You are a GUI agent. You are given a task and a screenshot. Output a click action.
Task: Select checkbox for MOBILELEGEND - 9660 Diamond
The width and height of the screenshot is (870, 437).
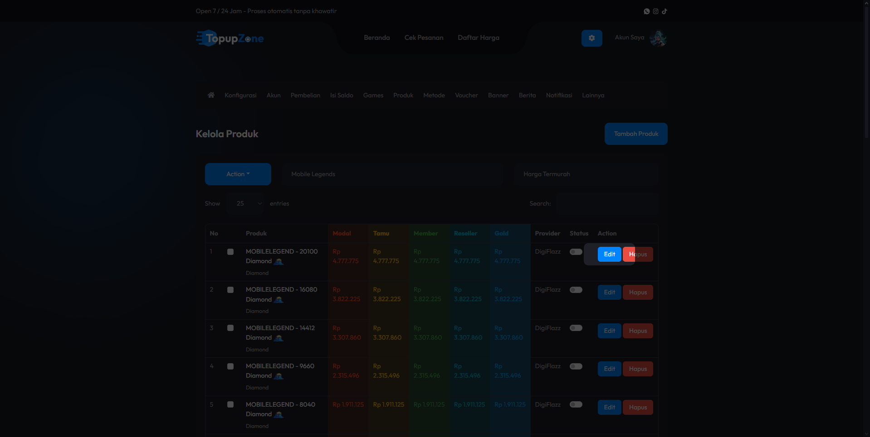(x=230, y=366)
